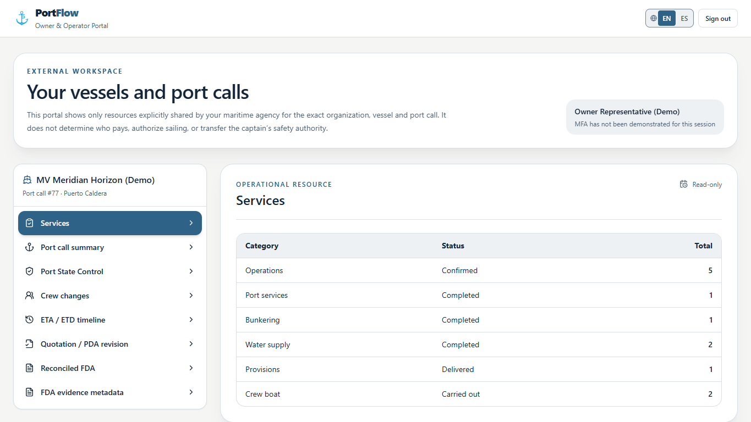Select the Water supply category cell
Viewport: 751px width, 422px height.
click(267, 345)
